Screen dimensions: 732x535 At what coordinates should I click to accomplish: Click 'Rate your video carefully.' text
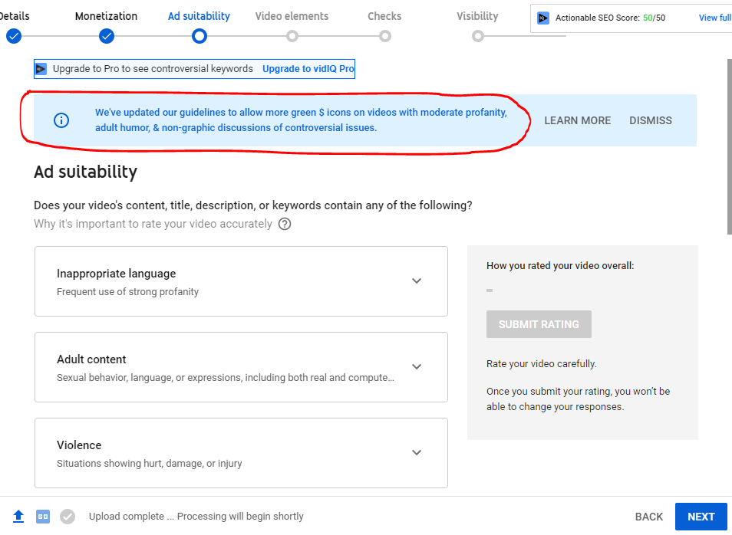click(x=542, y=364)
